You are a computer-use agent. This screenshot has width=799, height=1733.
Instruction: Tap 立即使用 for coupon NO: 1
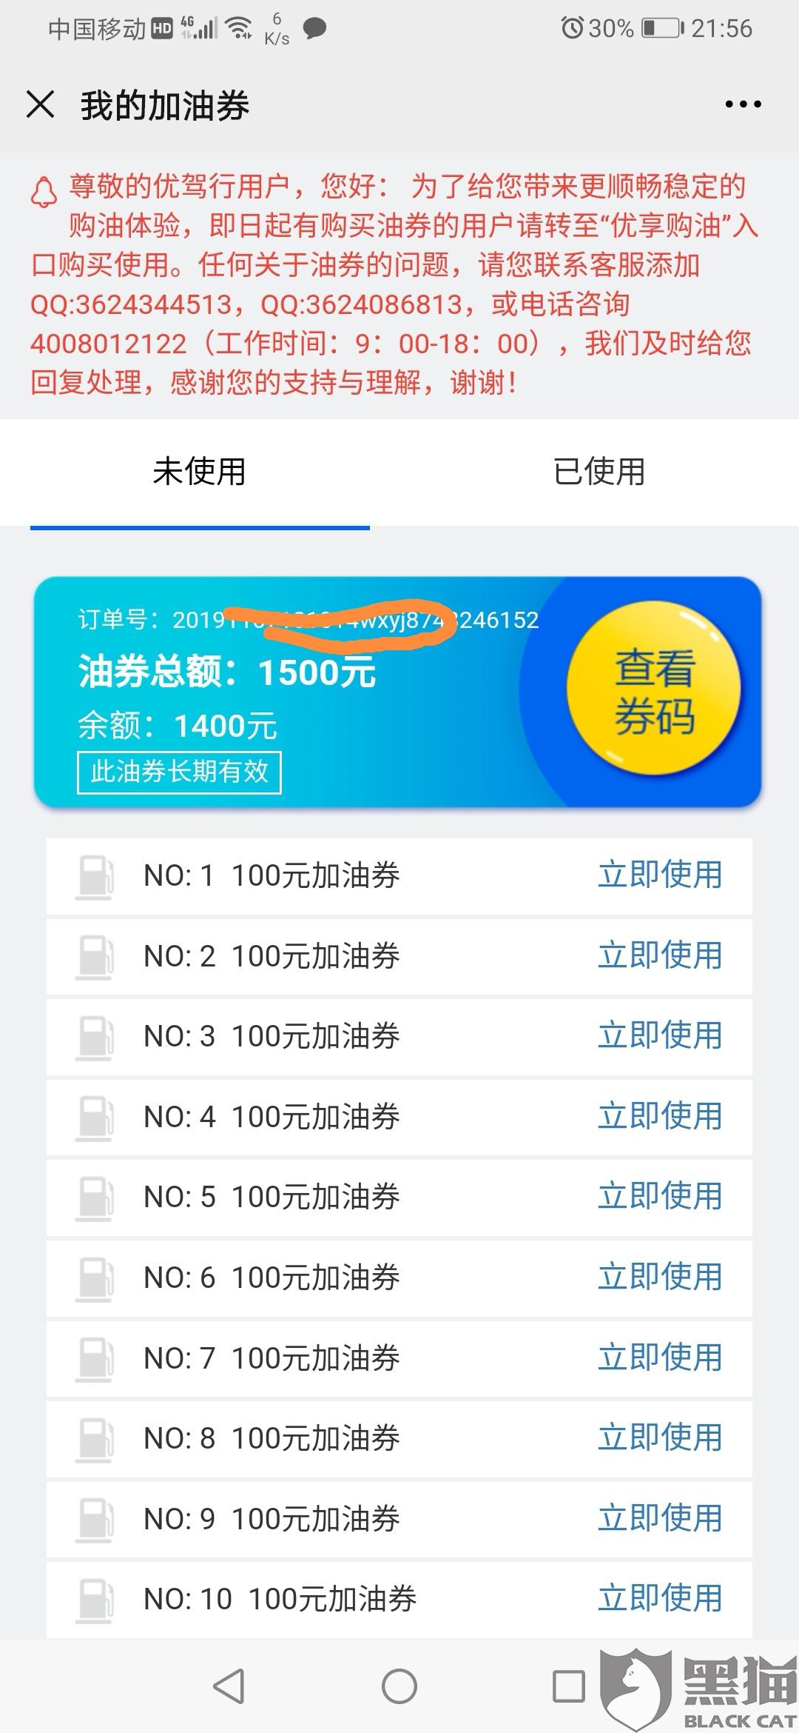coord(660,875)
